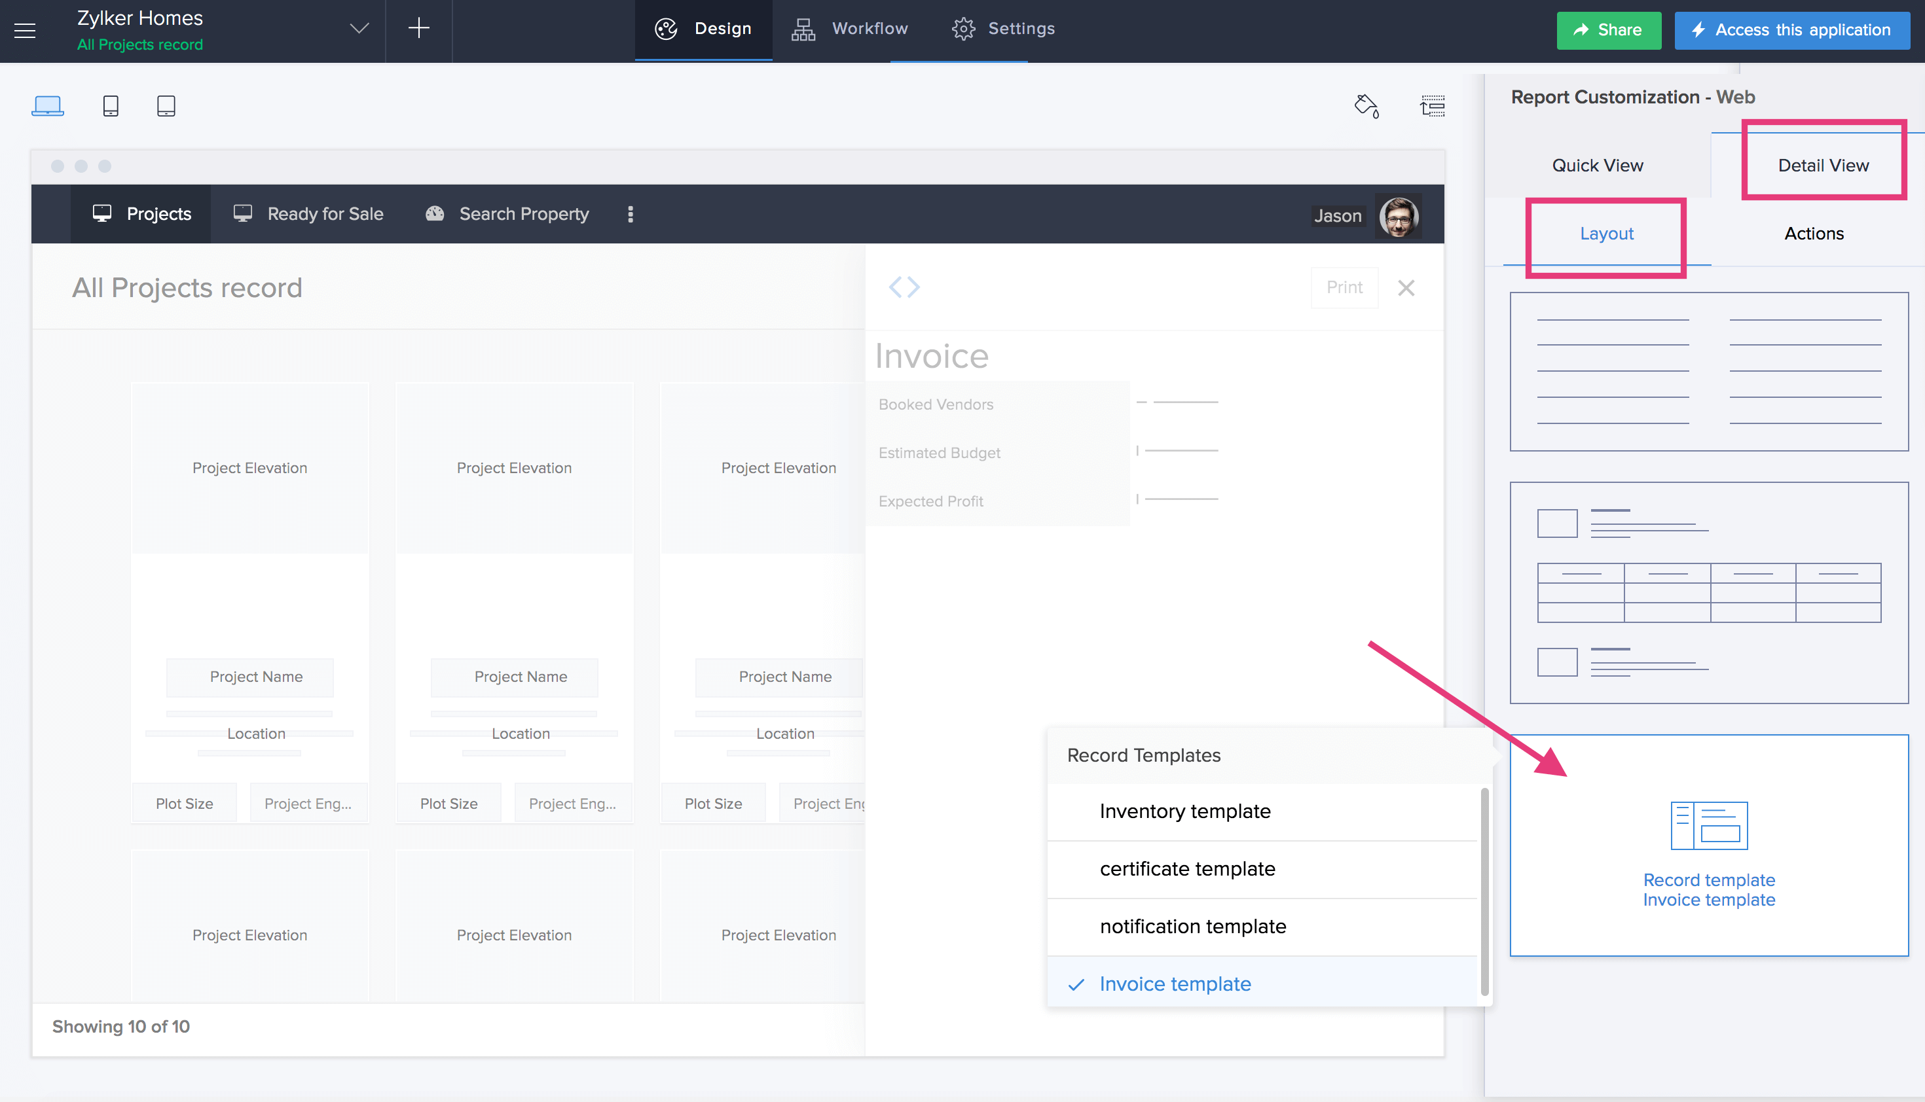Screen dimensions: 1925x1102
Task: Click the Design palette icon
Action: pos(666,29)
